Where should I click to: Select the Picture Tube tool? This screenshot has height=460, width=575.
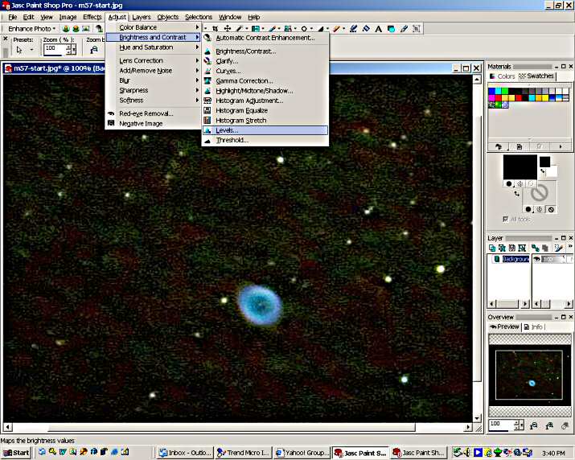(353, 28)
